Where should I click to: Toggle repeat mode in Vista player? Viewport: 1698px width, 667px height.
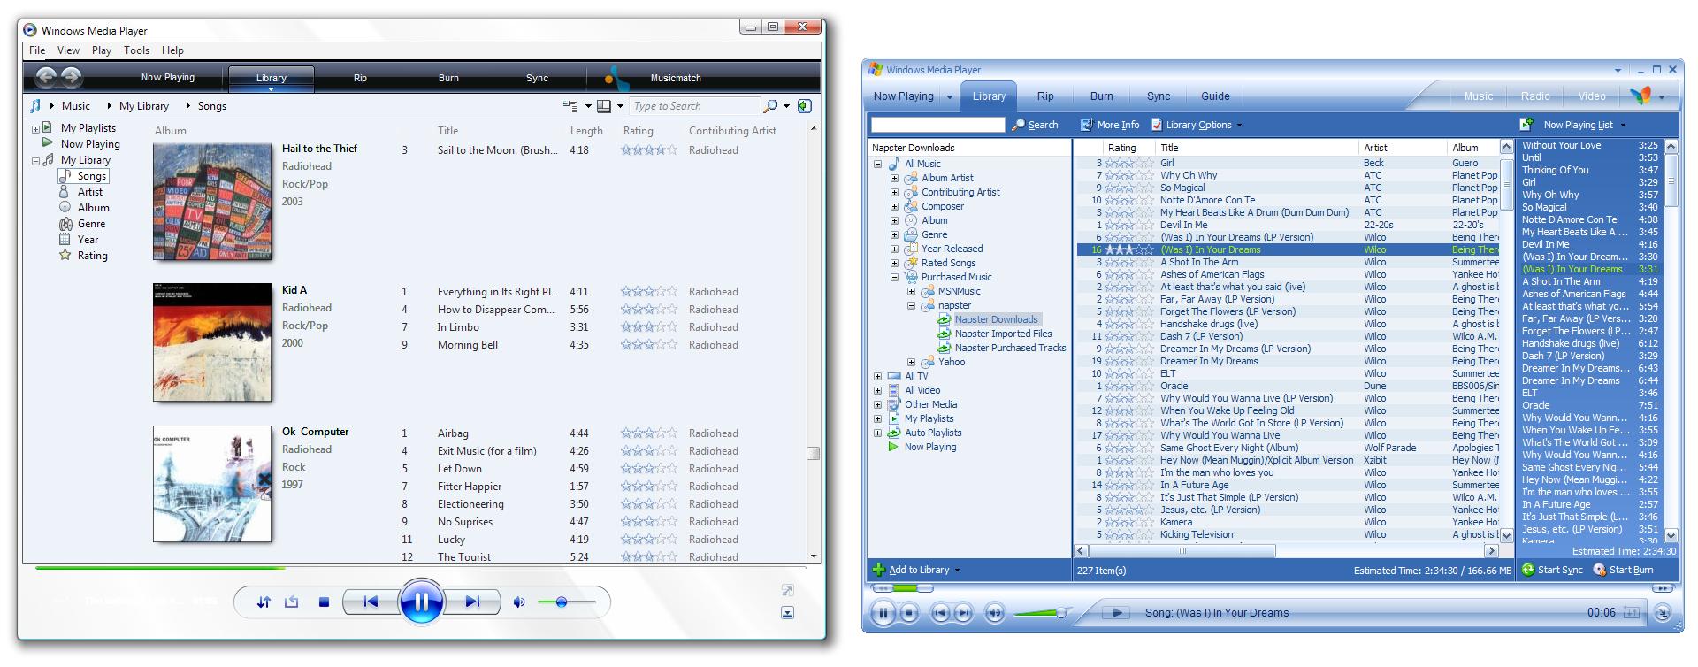(x=292, y=602)
